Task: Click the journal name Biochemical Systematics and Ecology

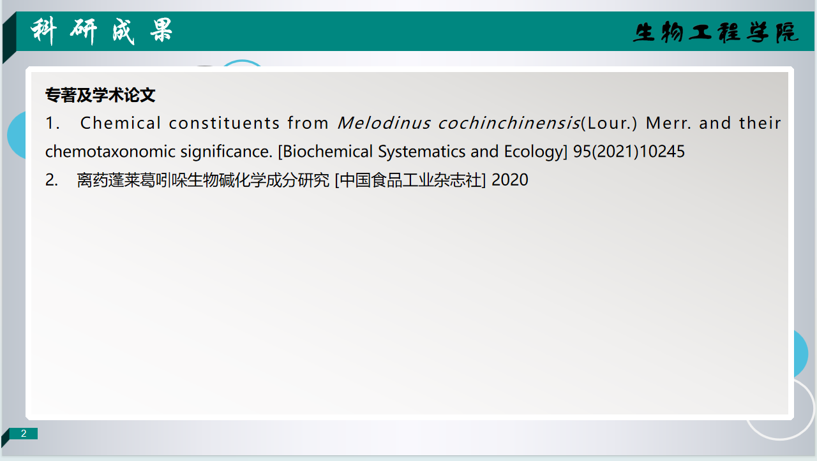Action: 423,152
